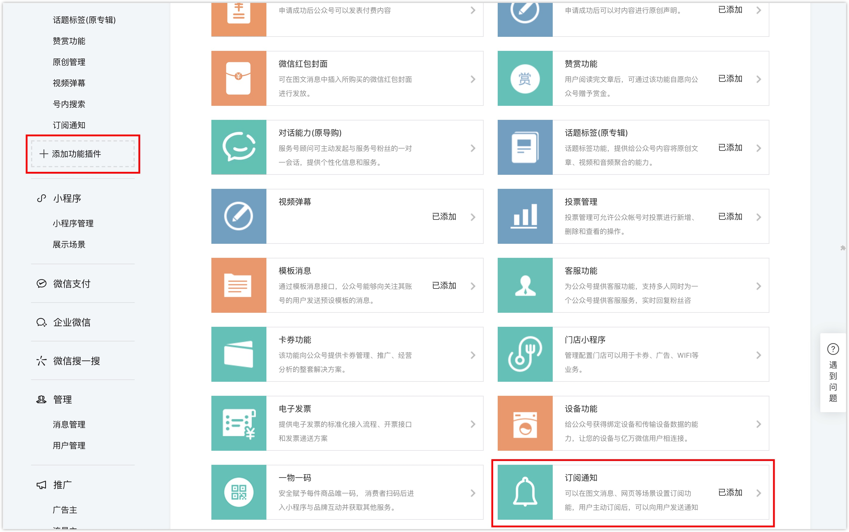Click the 视频弹幕 card chevron arrow
This screenshot has height=532, width=849.
pos(473,217)
